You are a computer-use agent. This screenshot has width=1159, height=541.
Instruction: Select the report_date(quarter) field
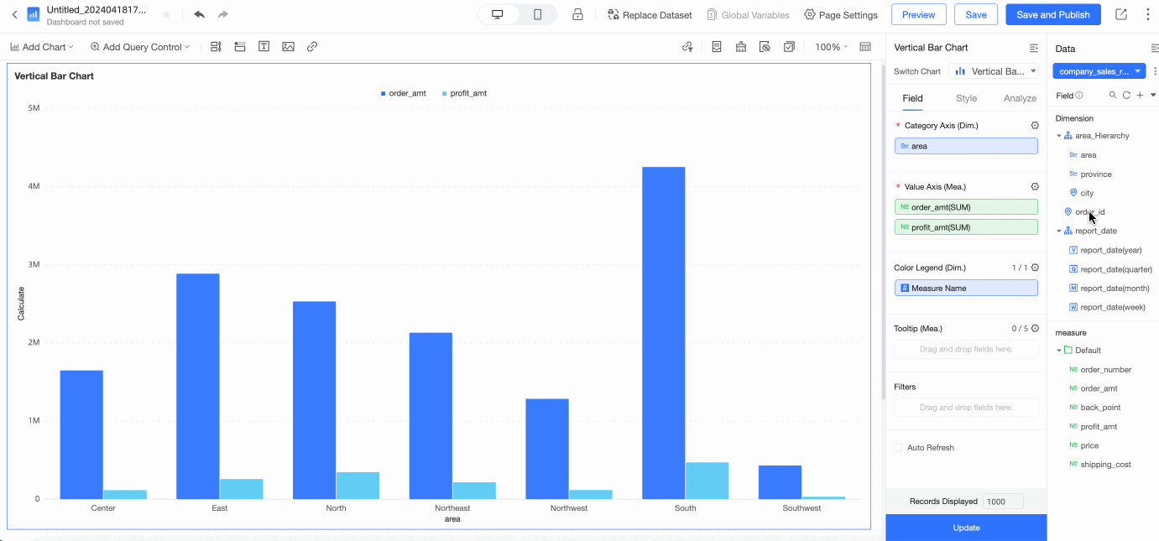point(1116,269)
